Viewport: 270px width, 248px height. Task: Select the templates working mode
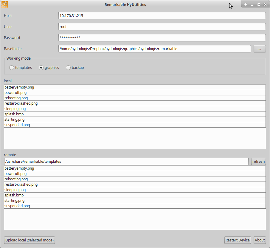(x=21, y=67)
